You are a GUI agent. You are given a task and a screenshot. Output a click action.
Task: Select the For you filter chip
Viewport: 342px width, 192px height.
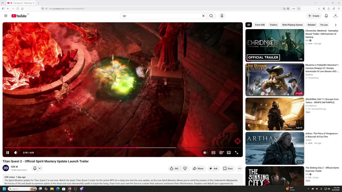[324, 25]
